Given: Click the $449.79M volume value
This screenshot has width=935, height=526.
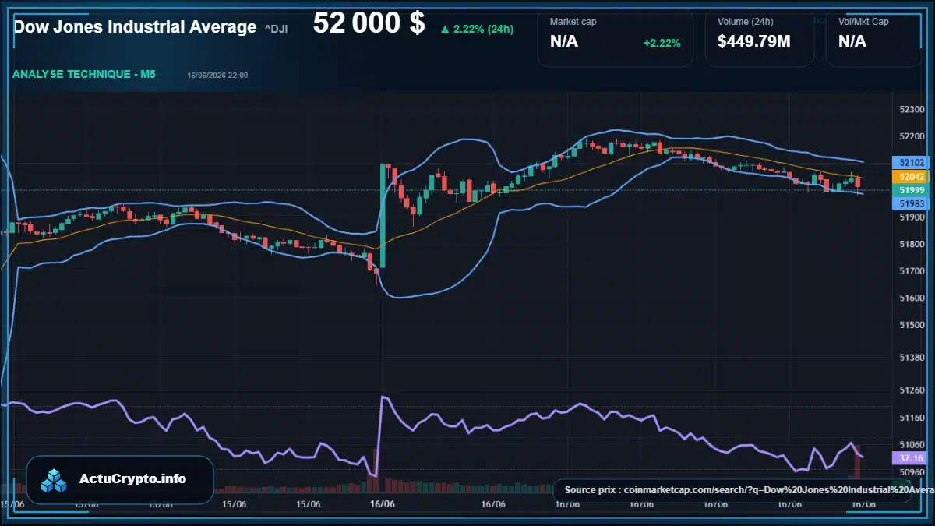Looking at the screenshot, I should [754, 42].
